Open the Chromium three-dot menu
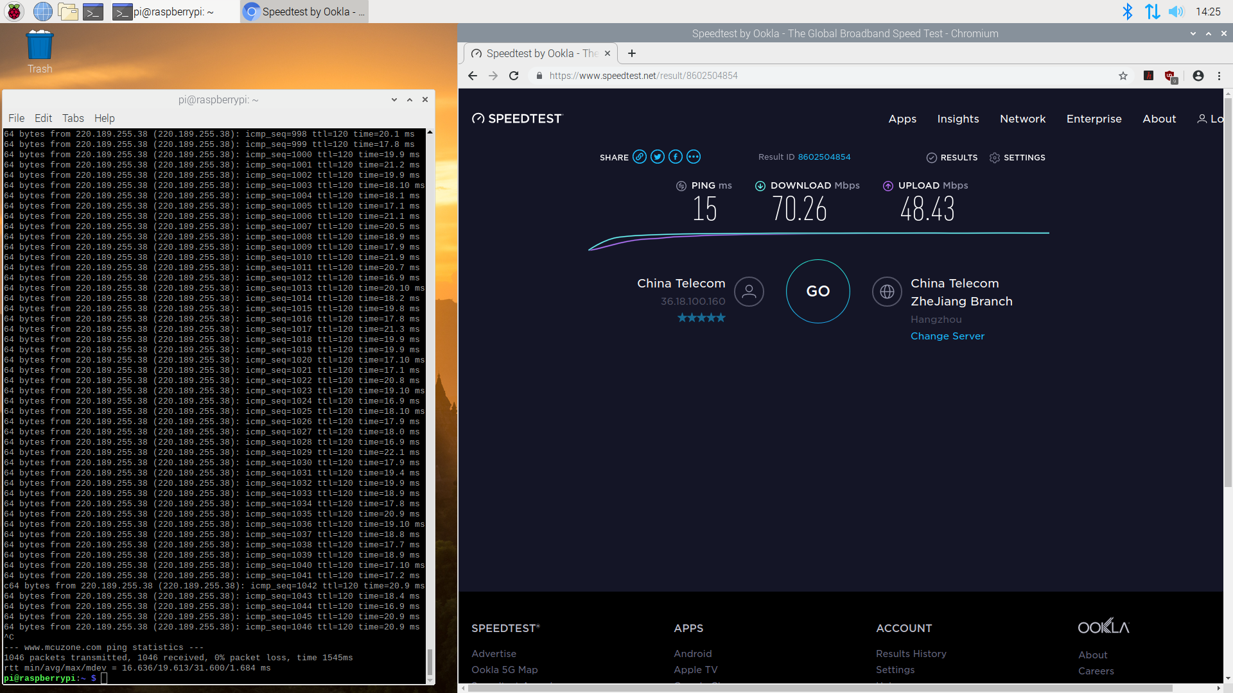Viewport: 1233px width, 693px height. click(x=1219, y=76)
